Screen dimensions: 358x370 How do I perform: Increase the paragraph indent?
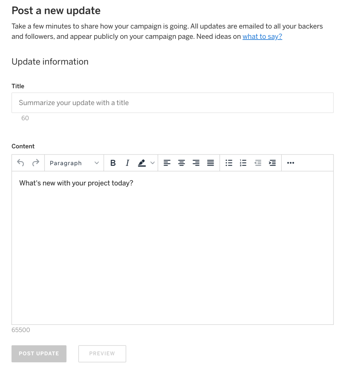[x=272, y=163]
